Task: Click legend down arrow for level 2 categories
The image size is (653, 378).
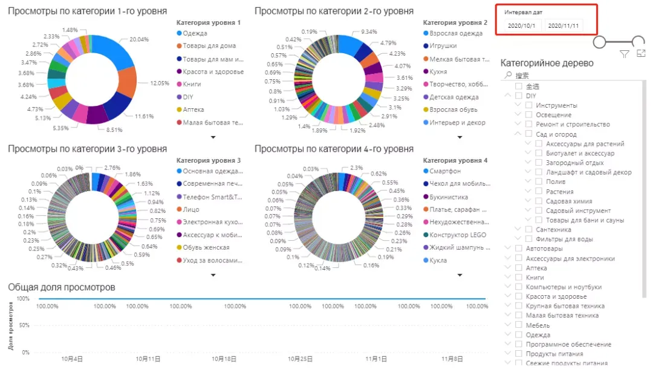Action: (x=460, y=137)
